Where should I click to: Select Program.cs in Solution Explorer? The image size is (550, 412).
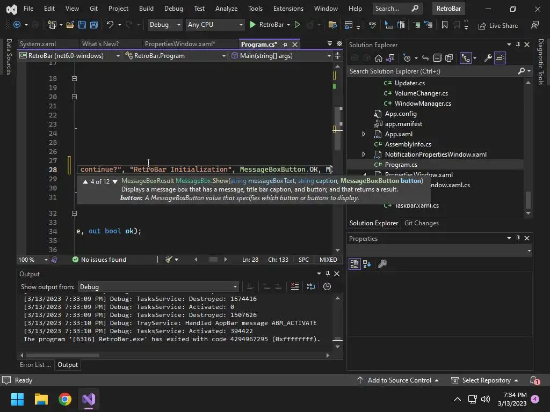click(x=401, y=164)
